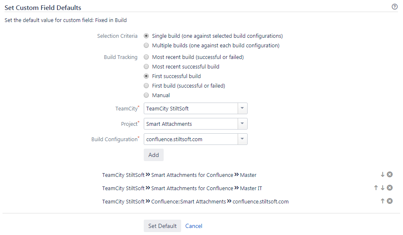Select Most recent successful build tracking
The image size is (403, 235).
coord(146,67)
